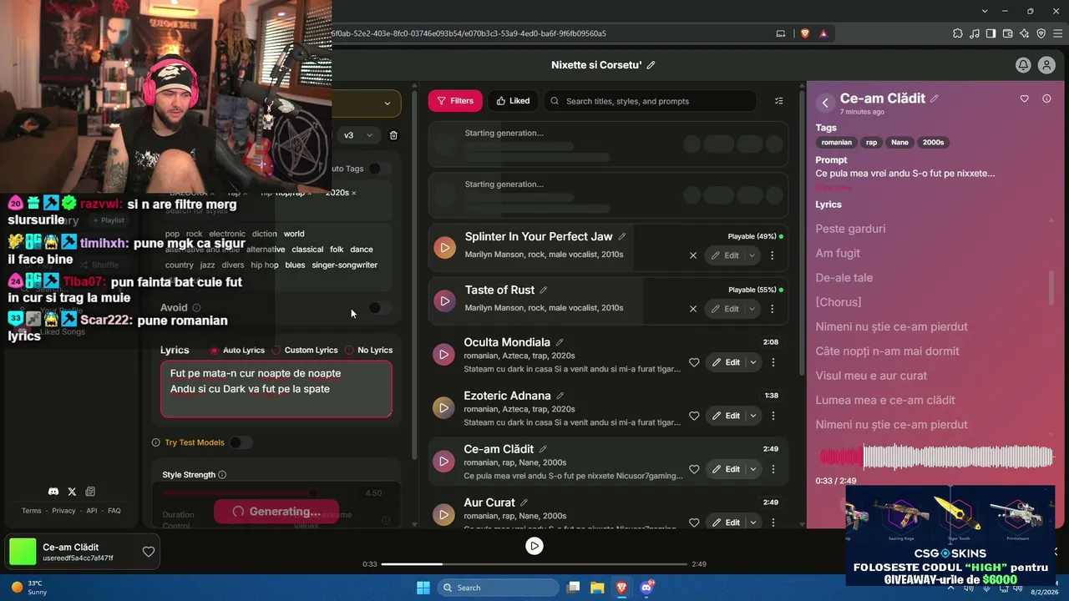Add the dance style tag
The width and height of the screenshot is (1069, 601).
coord(362,249)
